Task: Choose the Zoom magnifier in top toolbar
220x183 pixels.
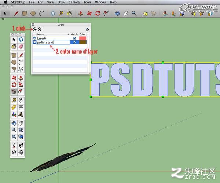Action: point(134,14)
